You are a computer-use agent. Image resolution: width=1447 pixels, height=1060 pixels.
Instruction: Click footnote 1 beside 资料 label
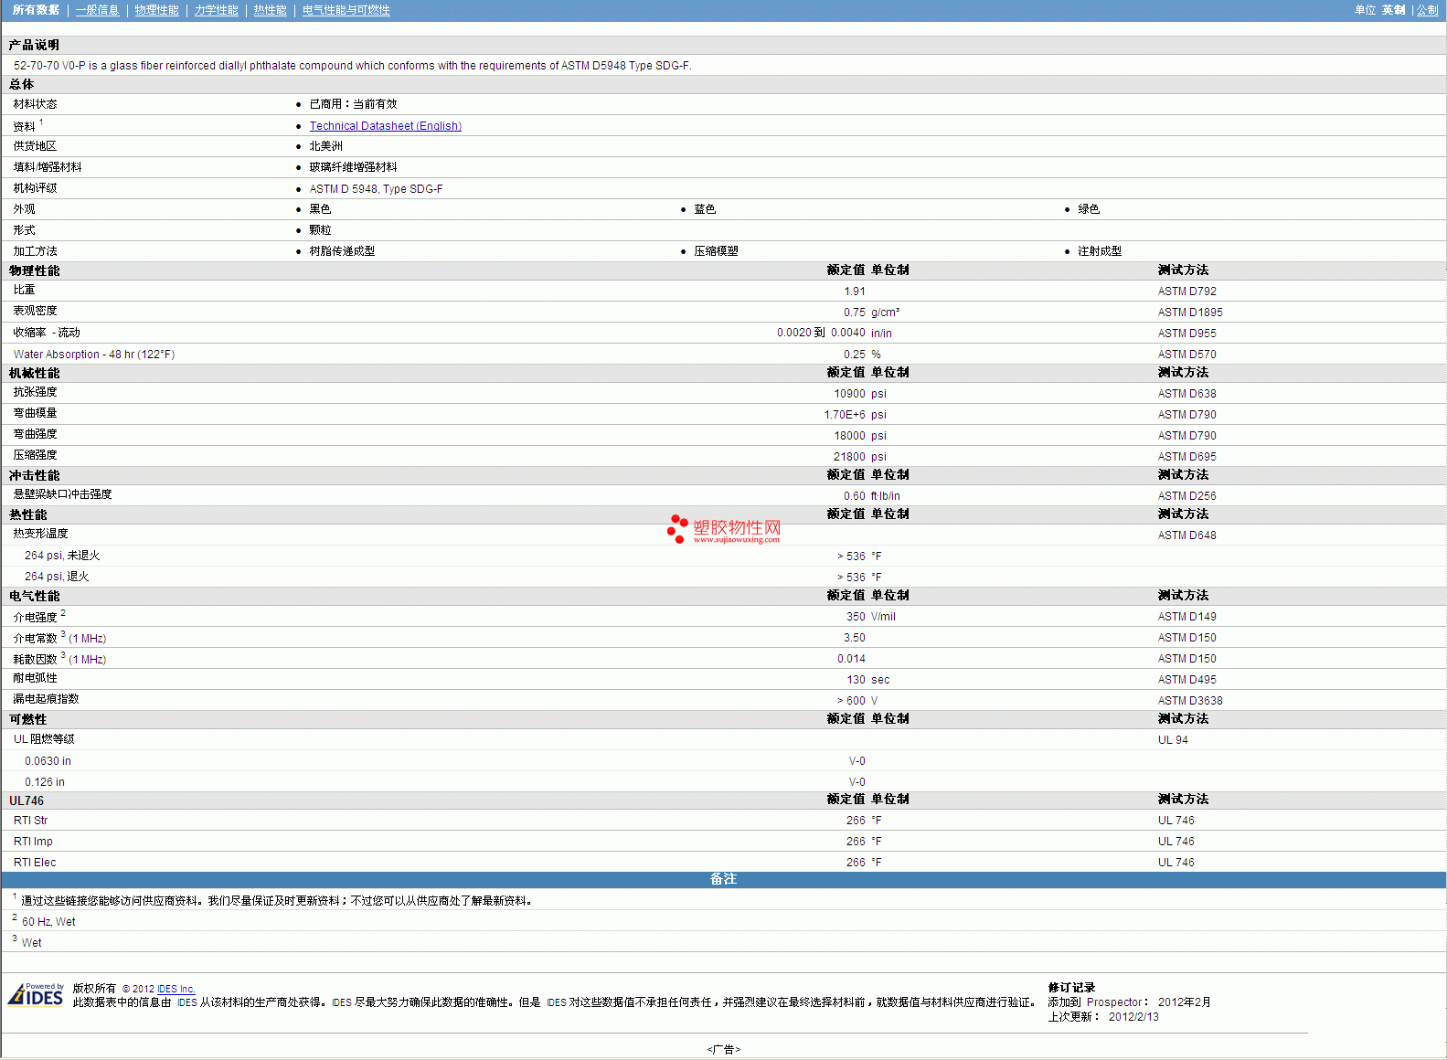tap(41, 122)
